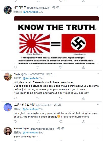Share the whannah0 tweet

(x=84, y=122)
